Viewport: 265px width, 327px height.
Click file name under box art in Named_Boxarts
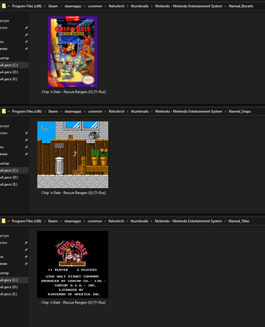[74, 92]
